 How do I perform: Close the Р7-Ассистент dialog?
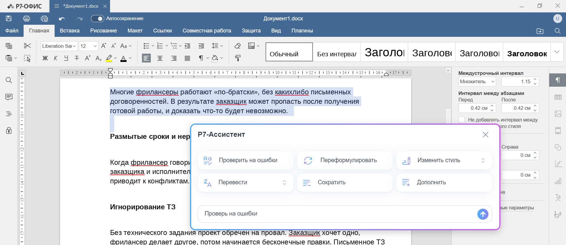click(485, 135)
